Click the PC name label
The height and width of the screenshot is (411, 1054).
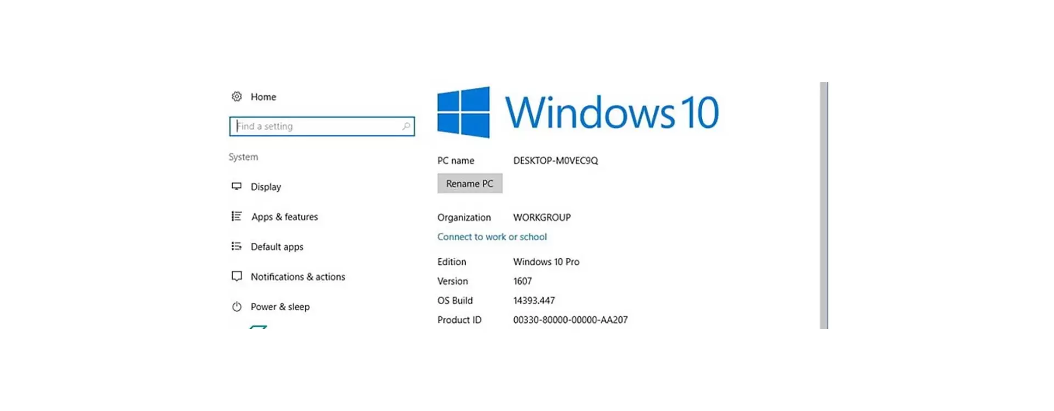click(x=456, y=161)
